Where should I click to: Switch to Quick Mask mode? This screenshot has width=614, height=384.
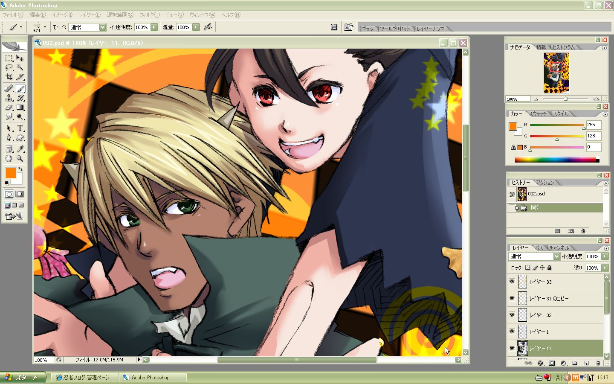pyautogui.click(x=20, y=194)
